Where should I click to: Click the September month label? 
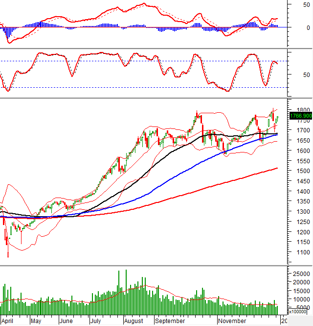click(x=170, y=322)
